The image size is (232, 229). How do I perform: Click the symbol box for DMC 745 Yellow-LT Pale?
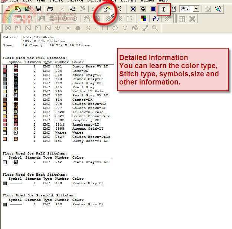[x=16, y=91]
